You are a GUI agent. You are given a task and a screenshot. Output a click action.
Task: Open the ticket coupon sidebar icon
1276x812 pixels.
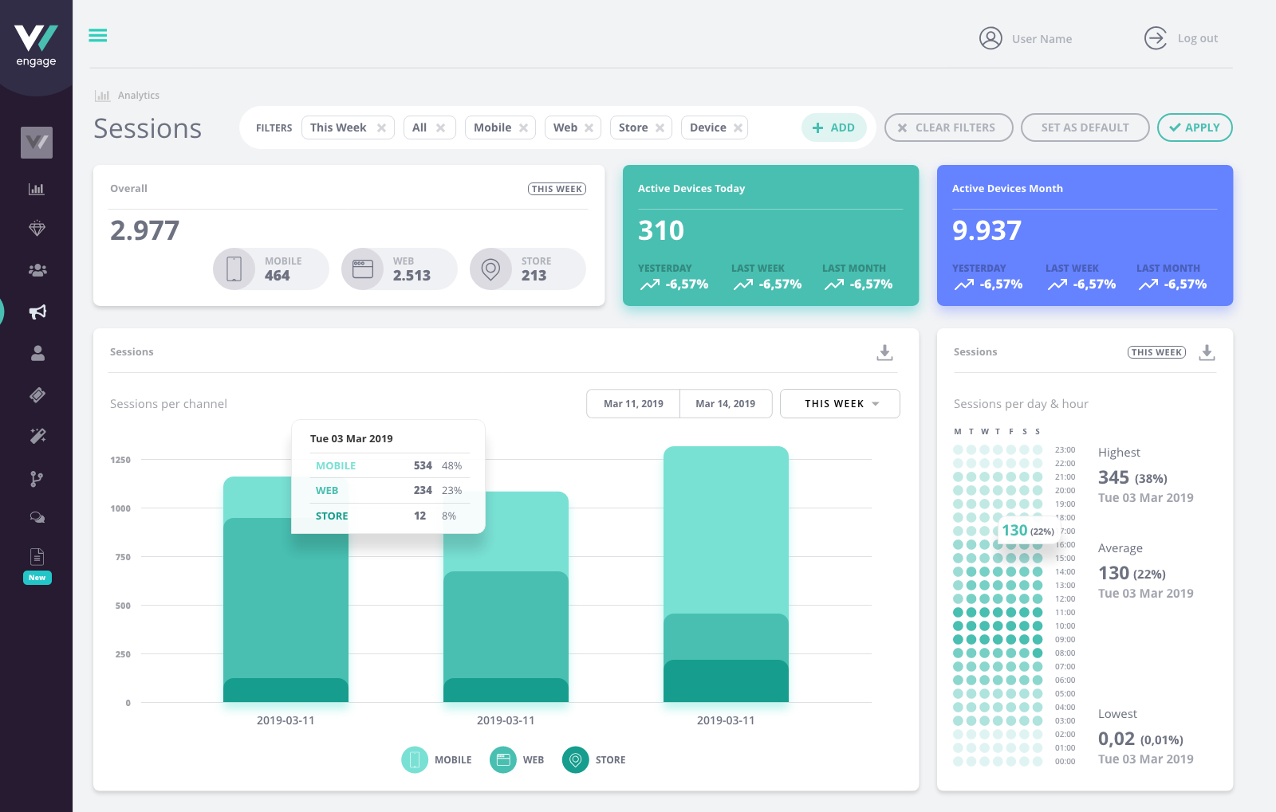tap(37, 394)
